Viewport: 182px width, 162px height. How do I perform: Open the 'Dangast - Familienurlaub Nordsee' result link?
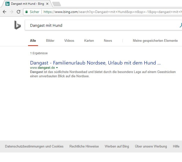[95, 63]
